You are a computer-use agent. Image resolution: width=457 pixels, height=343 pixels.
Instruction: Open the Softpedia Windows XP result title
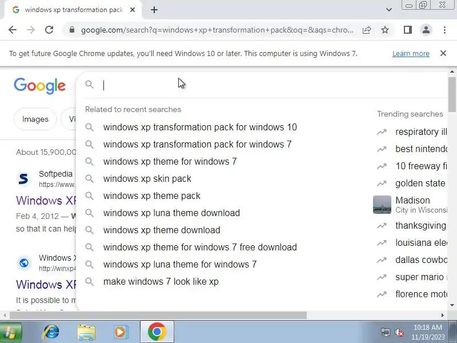pos(46,201)
